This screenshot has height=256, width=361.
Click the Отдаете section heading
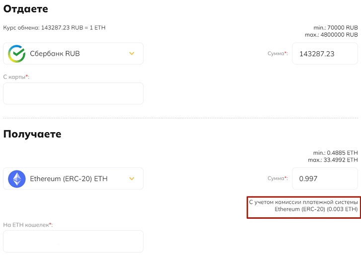25,9
